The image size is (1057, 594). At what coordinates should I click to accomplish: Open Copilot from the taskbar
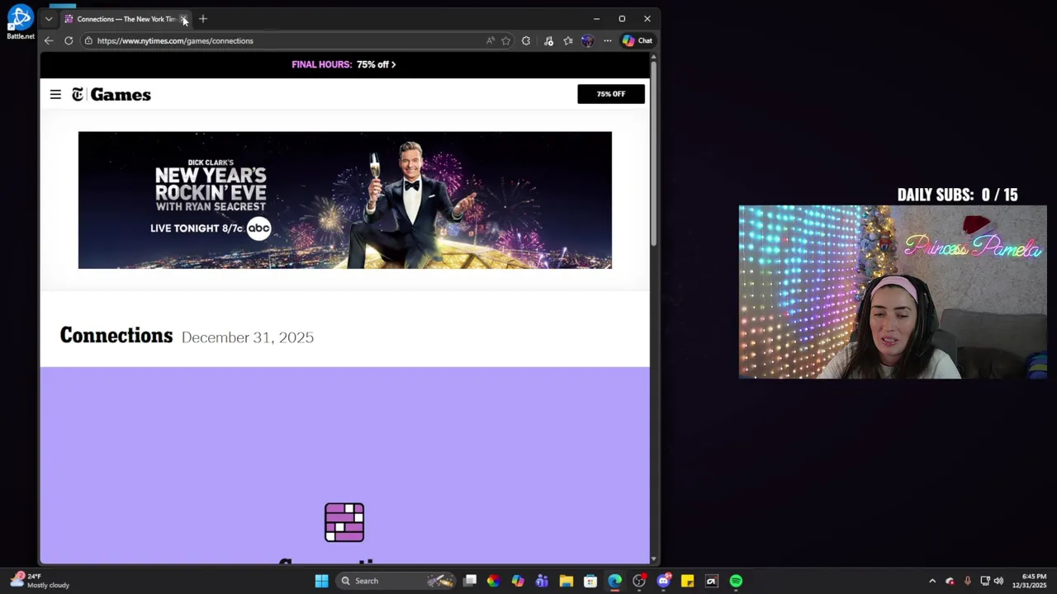pos(518,581)
